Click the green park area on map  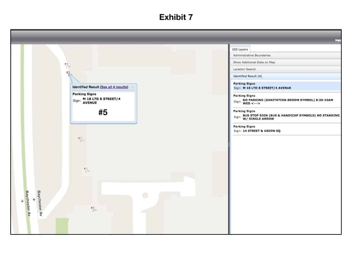[62, 225]
